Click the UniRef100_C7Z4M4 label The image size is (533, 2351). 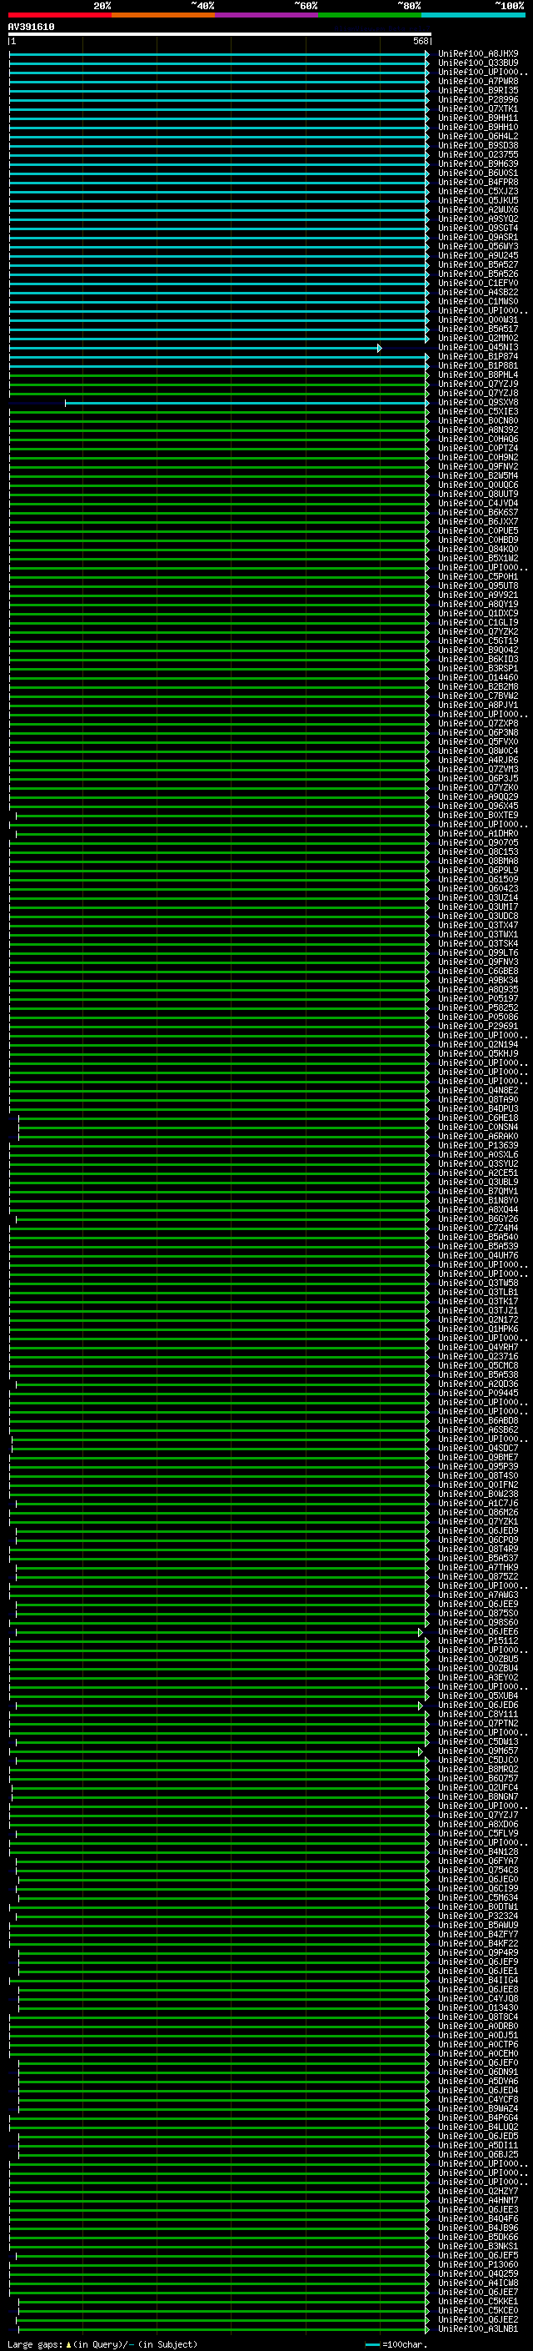pos(478,1228)
